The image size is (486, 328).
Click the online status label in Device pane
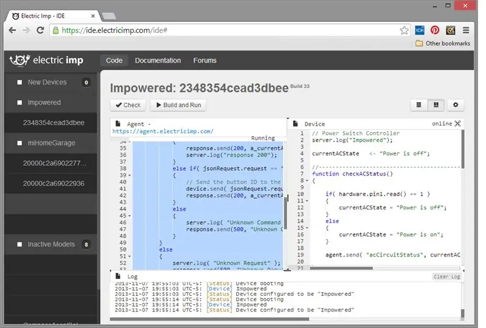(x=442, y=124)
